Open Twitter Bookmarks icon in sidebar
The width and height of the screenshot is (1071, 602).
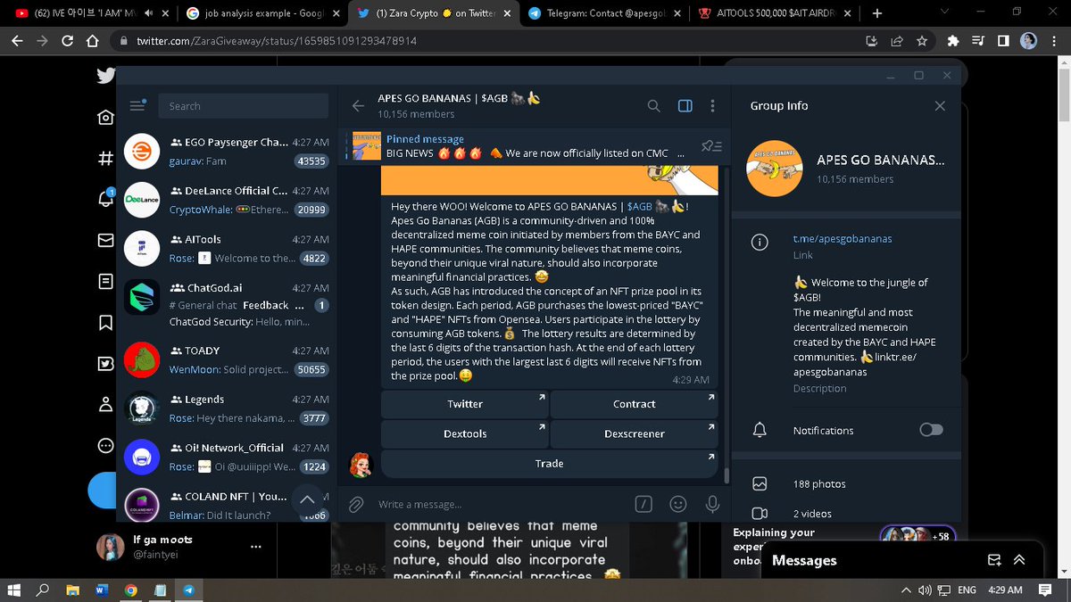point(105,322)
